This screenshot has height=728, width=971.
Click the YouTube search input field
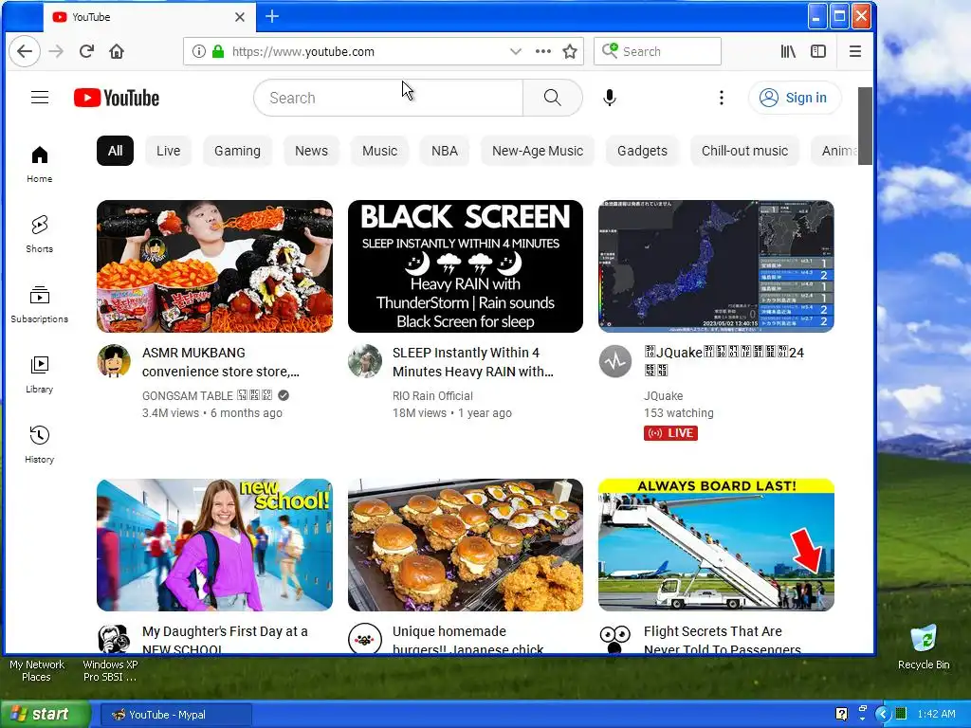point(388,98)
